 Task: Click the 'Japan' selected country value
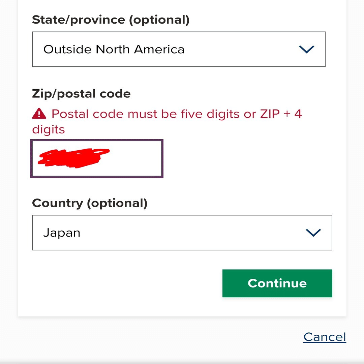62,233
